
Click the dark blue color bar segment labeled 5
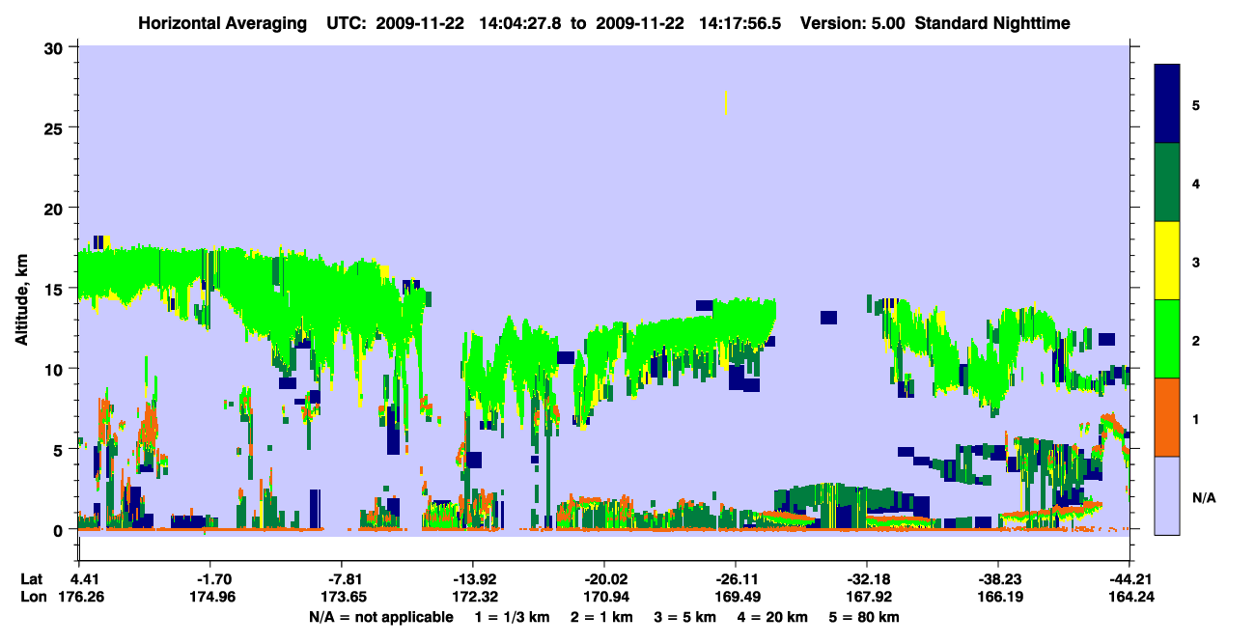pos(1167,103)
